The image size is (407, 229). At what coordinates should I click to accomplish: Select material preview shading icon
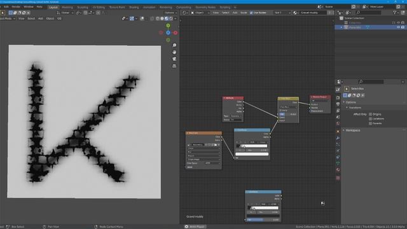167,18
